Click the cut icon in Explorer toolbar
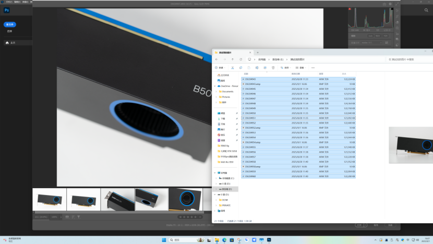This screenshot has width=433, height=244. pyautogui.click(x=232, y=68)
